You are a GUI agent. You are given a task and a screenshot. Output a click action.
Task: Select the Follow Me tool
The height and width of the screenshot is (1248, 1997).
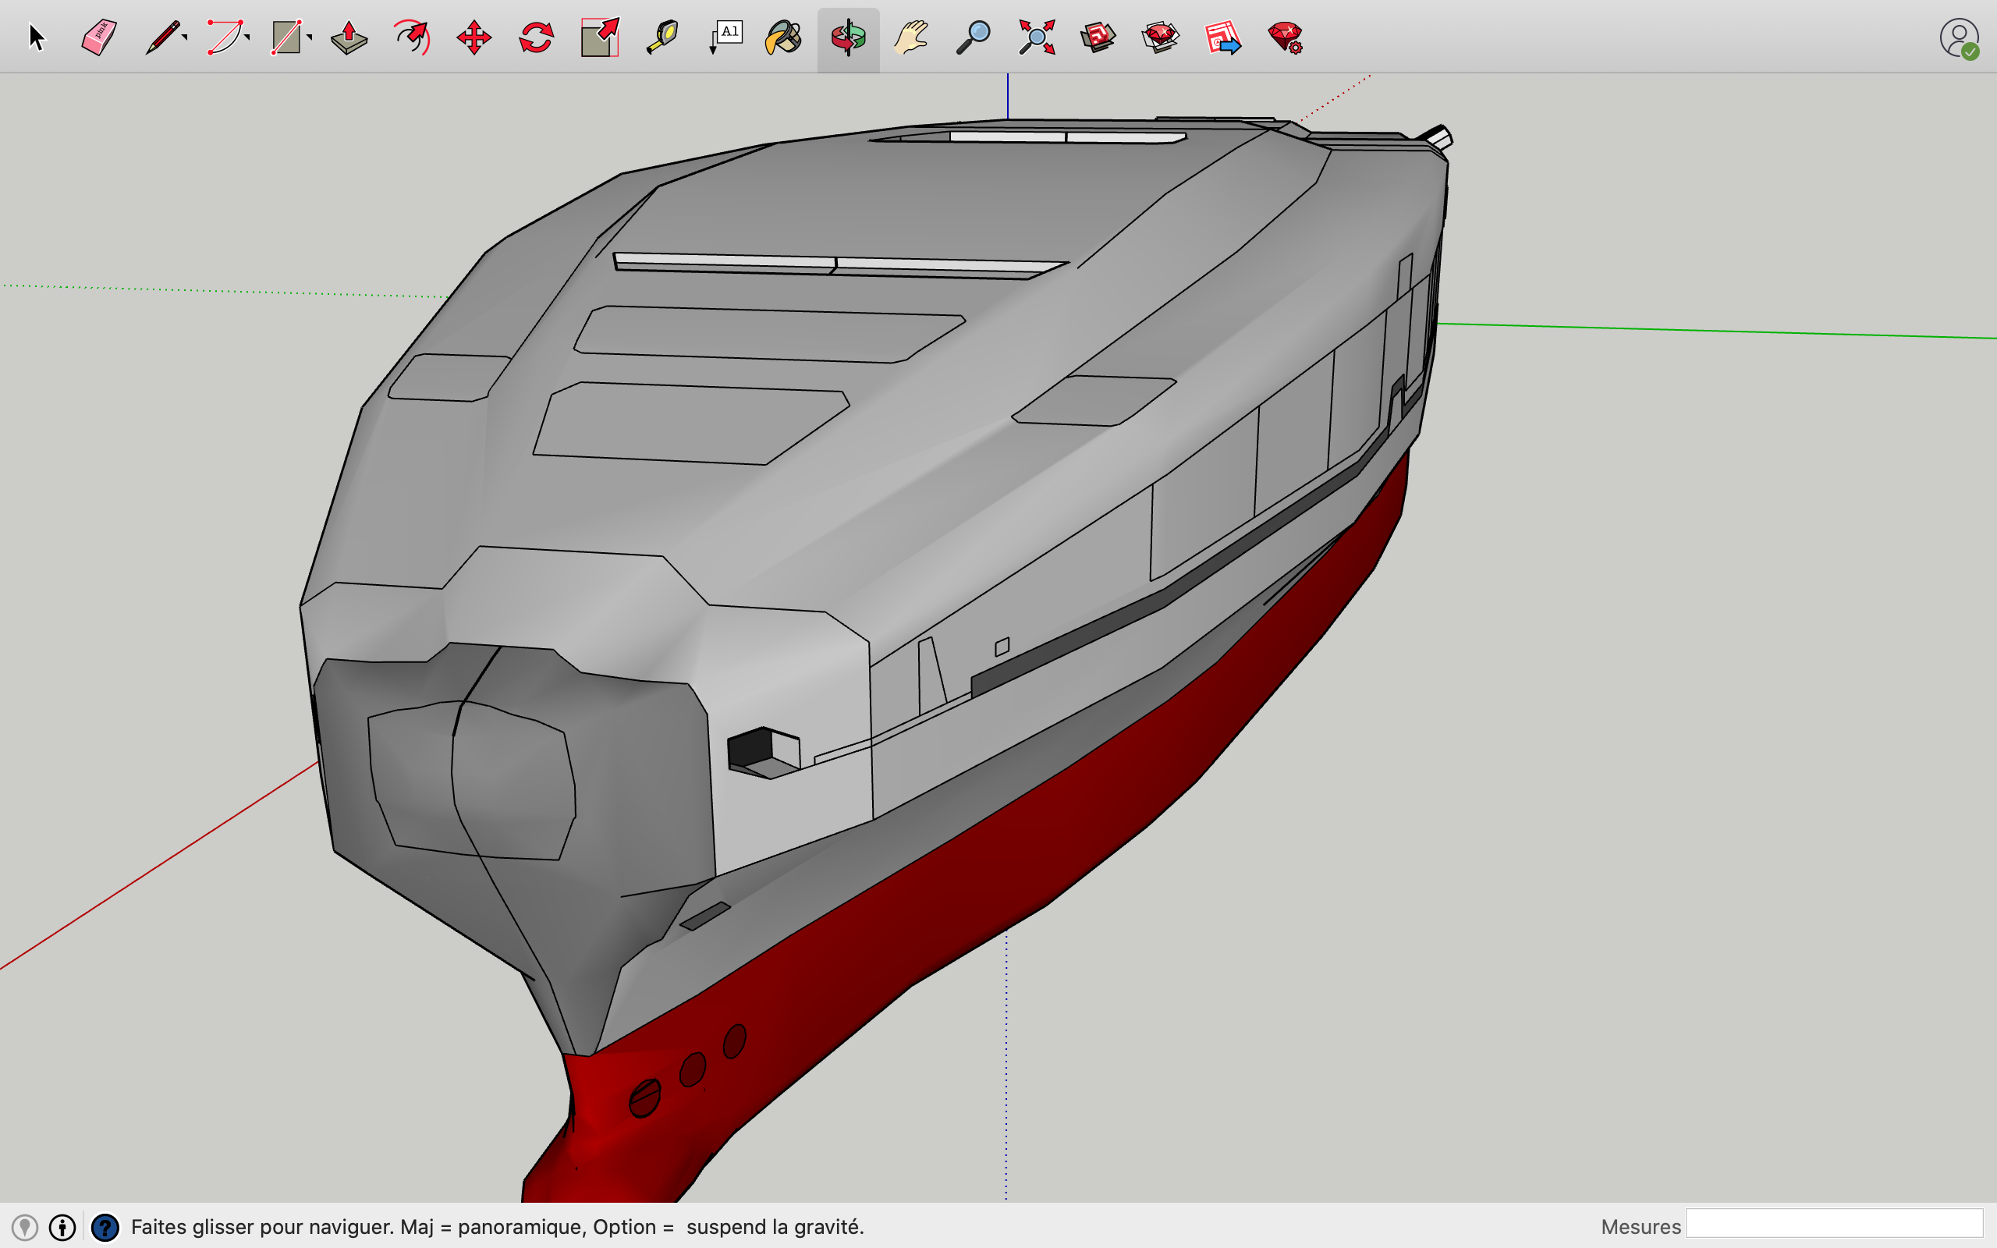coord(413,37)
